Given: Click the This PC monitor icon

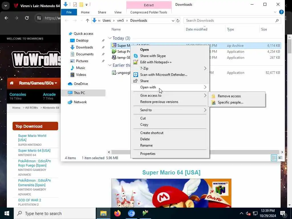Looking at the screenshot, I should (x=70, y=93).
